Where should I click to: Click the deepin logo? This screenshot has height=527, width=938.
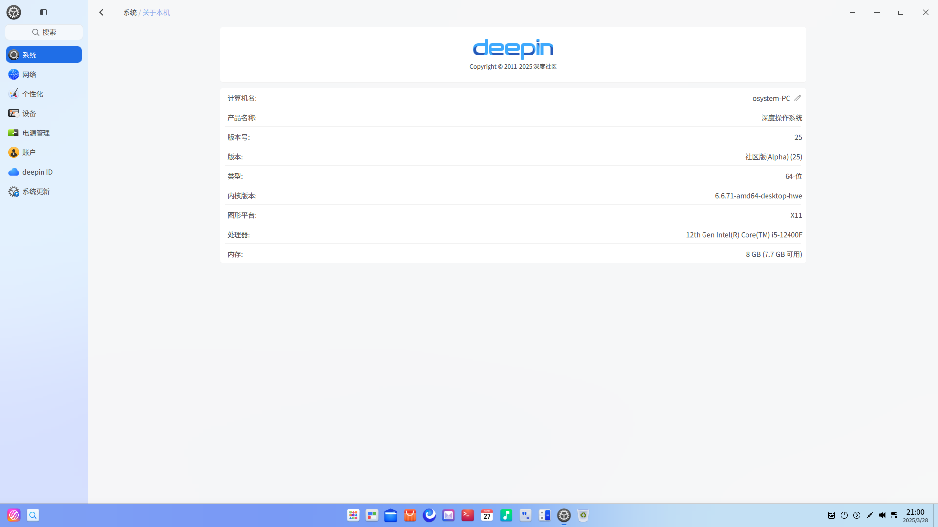point(513,48)
